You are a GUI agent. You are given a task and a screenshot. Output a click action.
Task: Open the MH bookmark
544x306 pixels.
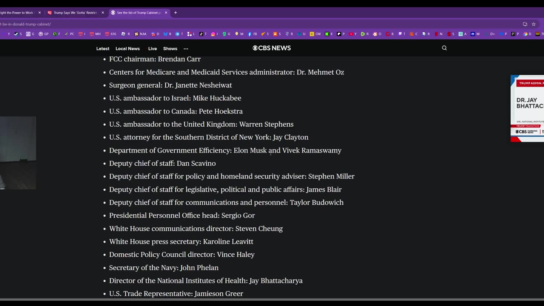click(x=95, y=34)
